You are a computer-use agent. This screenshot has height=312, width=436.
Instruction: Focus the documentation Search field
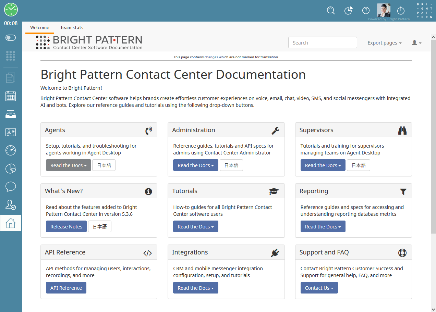(x=323, y=43)
